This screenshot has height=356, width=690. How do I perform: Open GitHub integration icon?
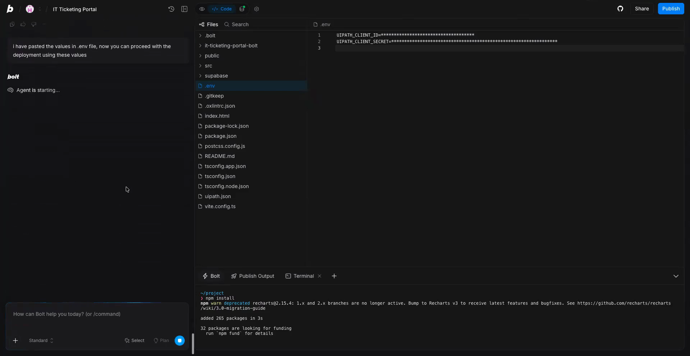coord(620,9)
